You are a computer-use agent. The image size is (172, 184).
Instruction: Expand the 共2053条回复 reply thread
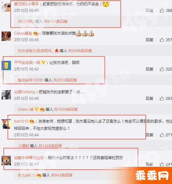point(65,80)
